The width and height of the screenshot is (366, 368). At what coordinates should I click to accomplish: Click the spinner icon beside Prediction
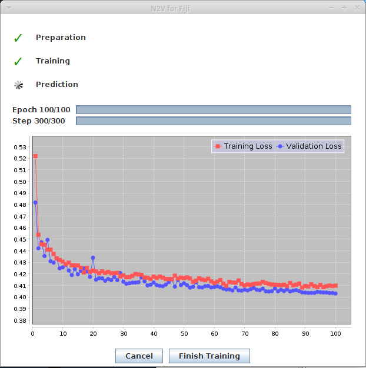pos(19,85)
